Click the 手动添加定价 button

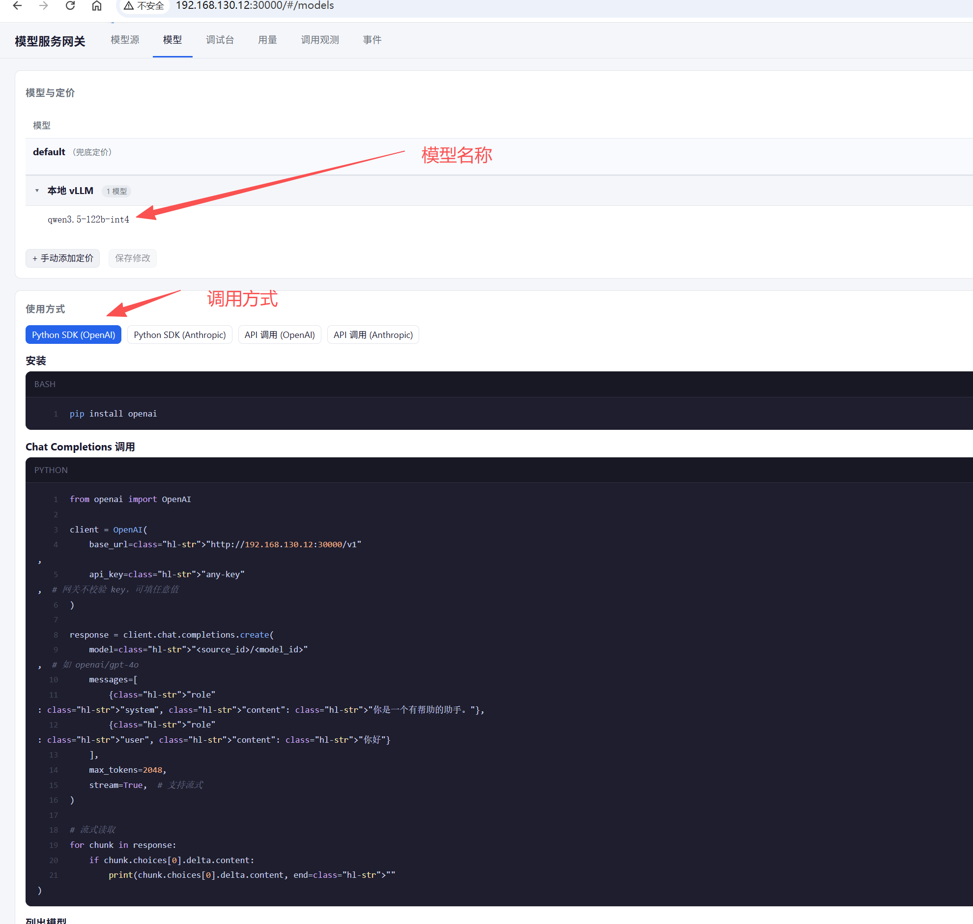(x=62, y=258)
